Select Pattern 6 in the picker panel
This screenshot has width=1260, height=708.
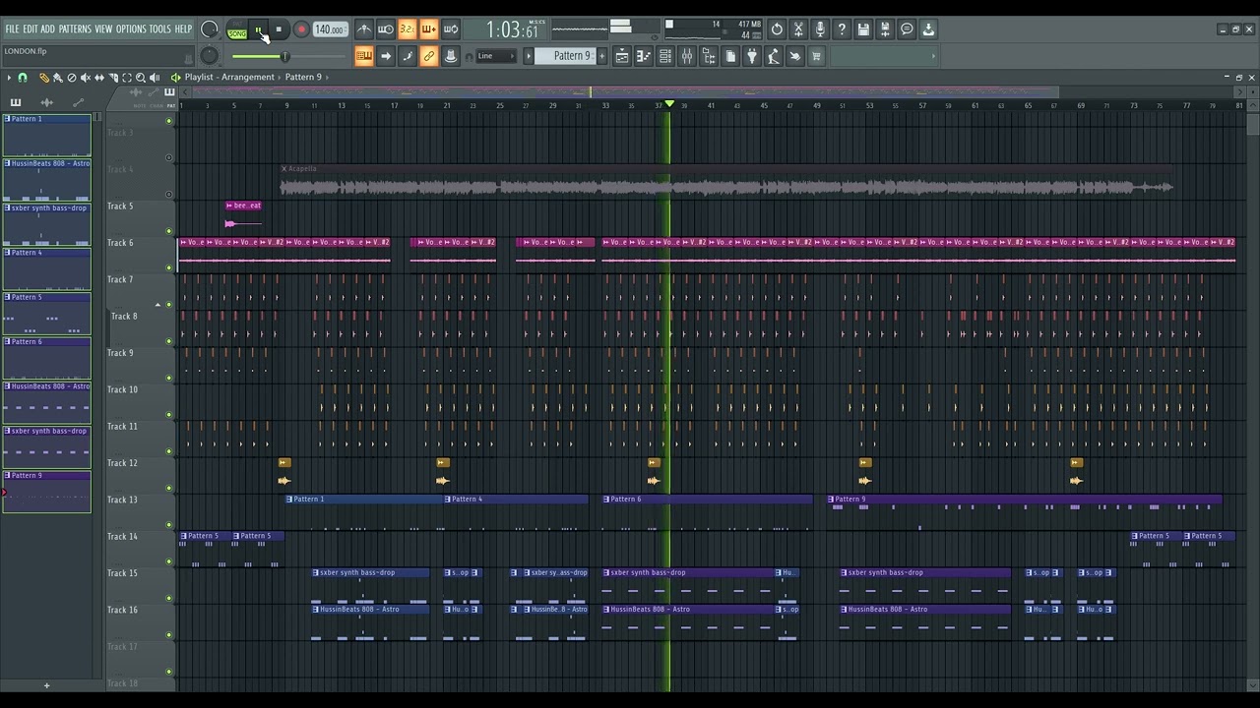pos(47,358)
